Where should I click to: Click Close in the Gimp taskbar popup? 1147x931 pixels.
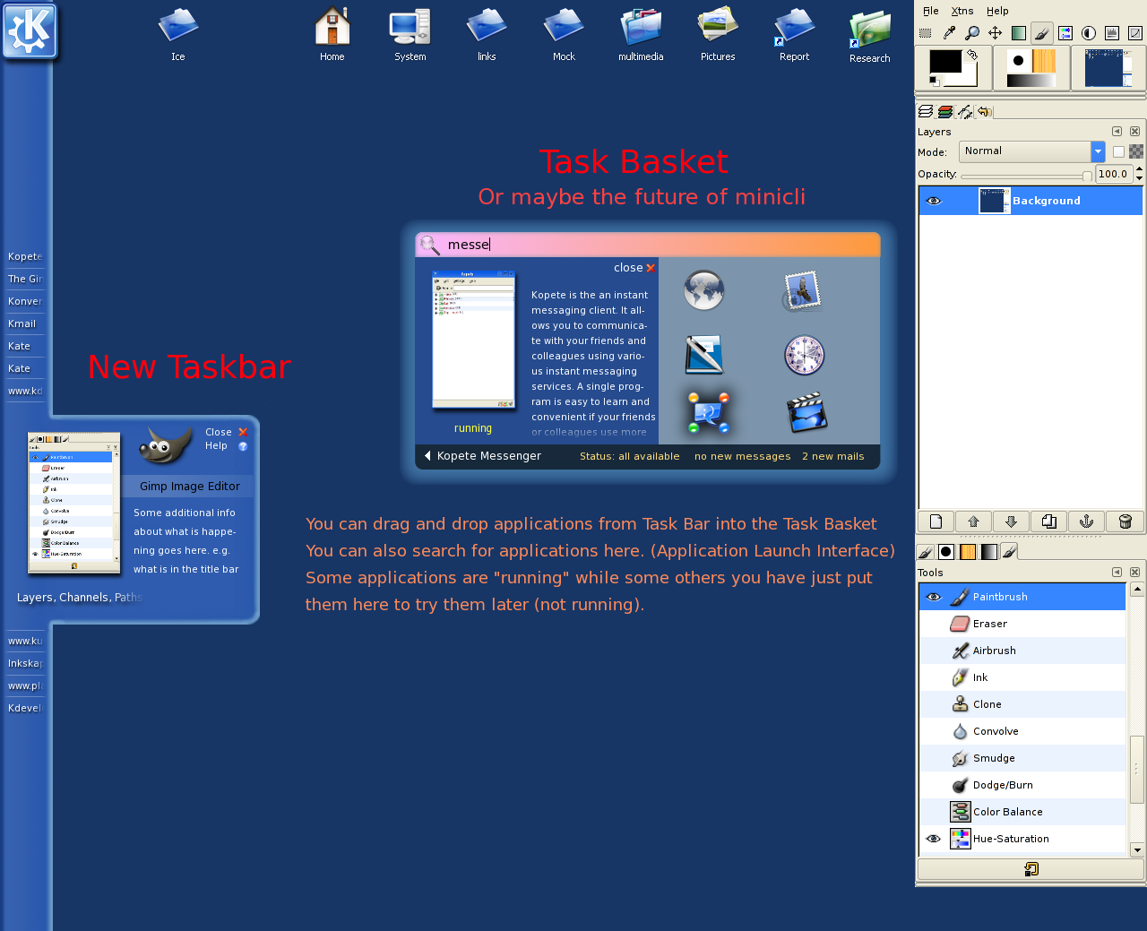[226, 432]
